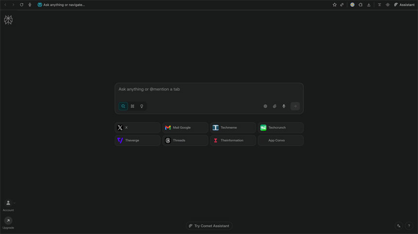Open the App Convo shortcut
The height and width of the screenshot is (234, 418).
click(x=281, y=140)
